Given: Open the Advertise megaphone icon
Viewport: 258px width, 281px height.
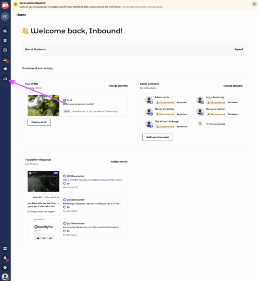Looking at the screenshot, I should 5,69.
